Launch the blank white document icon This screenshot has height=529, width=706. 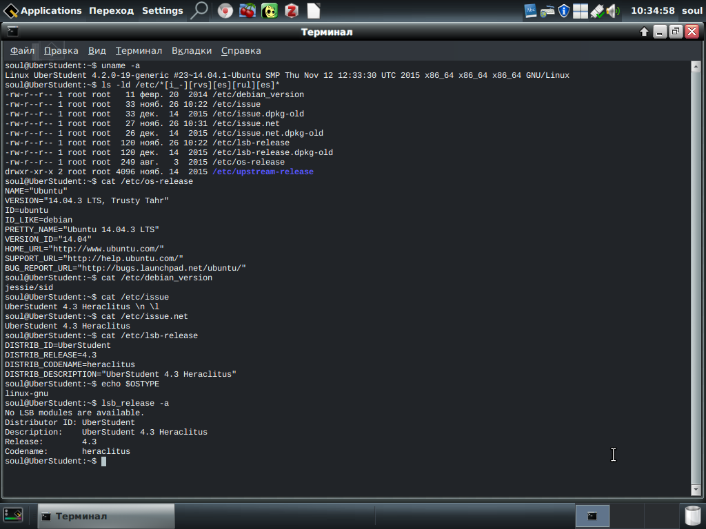tap(314, 11)
